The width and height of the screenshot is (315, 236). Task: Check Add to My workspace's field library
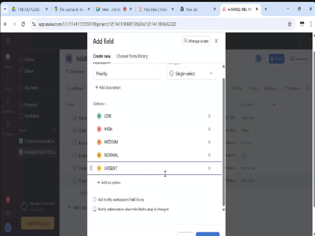[x=94, y=199]
